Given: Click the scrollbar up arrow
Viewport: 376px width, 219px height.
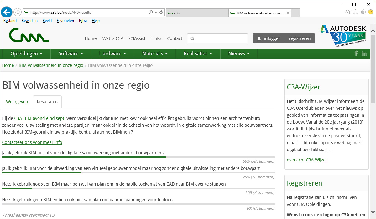Looking at the screenshot, I should [373, 31].
